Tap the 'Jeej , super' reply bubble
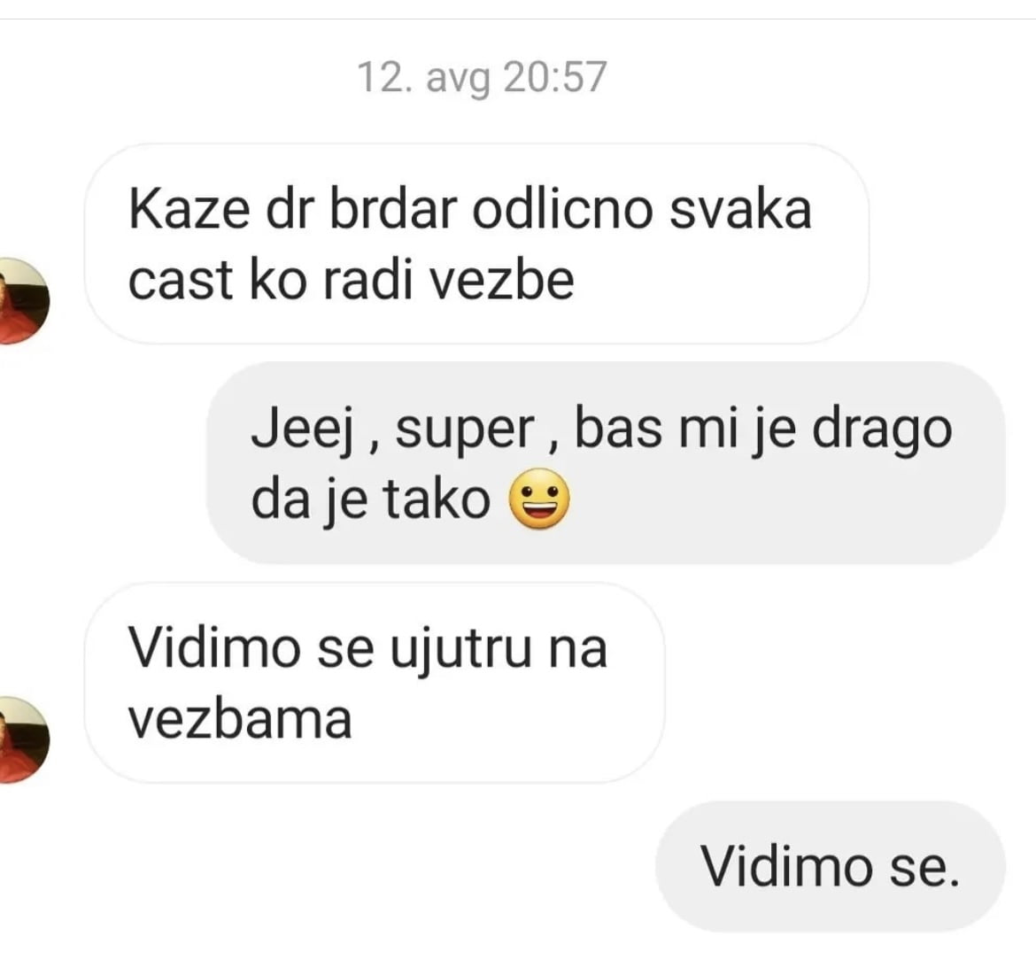Screen dimensions: 1036x975 click(x=606, y=462)
